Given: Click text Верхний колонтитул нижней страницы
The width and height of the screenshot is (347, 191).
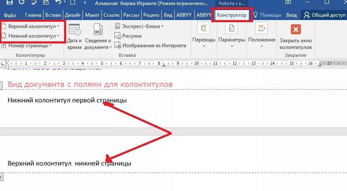Looking at the screenshot, I should click(69, 163).
